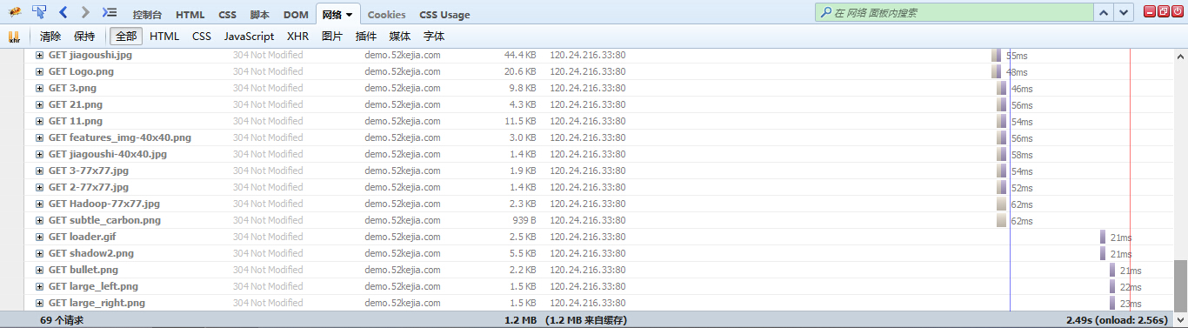Expand the GET subtle_carbon.png request
This screenshot has width=1188, height=328.
[39, 220]
